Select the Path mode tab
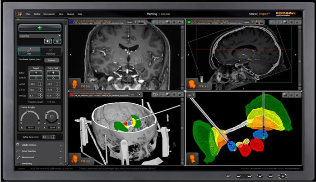 tap(29, 52)
